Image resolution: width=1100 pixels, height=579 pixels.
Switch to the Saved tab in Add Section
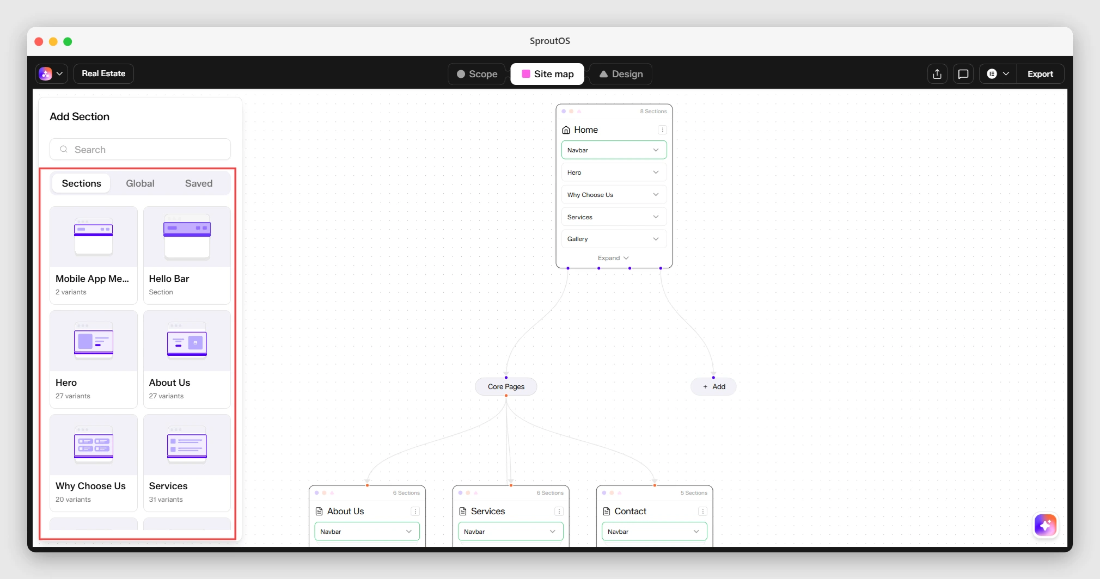(x=198, y=183)
